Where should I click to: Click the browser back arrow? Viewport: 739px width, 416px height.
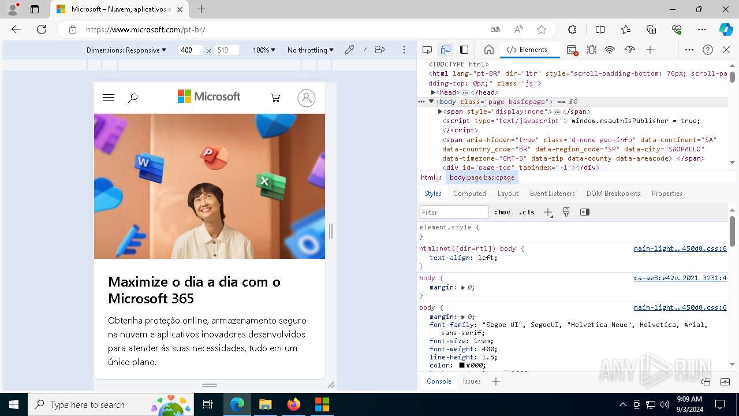coord(16,29)
